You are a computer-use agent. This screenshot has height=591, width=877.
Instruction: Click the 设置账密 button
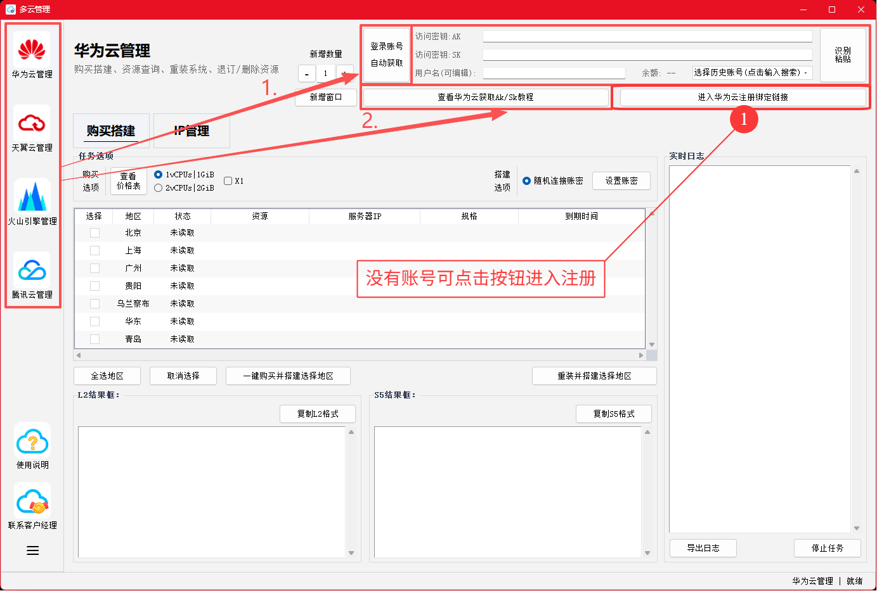[621, 181]
